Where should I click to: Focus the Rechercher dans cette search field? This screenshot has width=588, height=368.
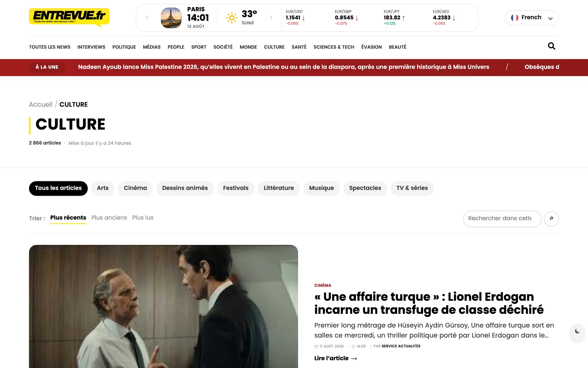pyautogui.click(x=502, y=219)
